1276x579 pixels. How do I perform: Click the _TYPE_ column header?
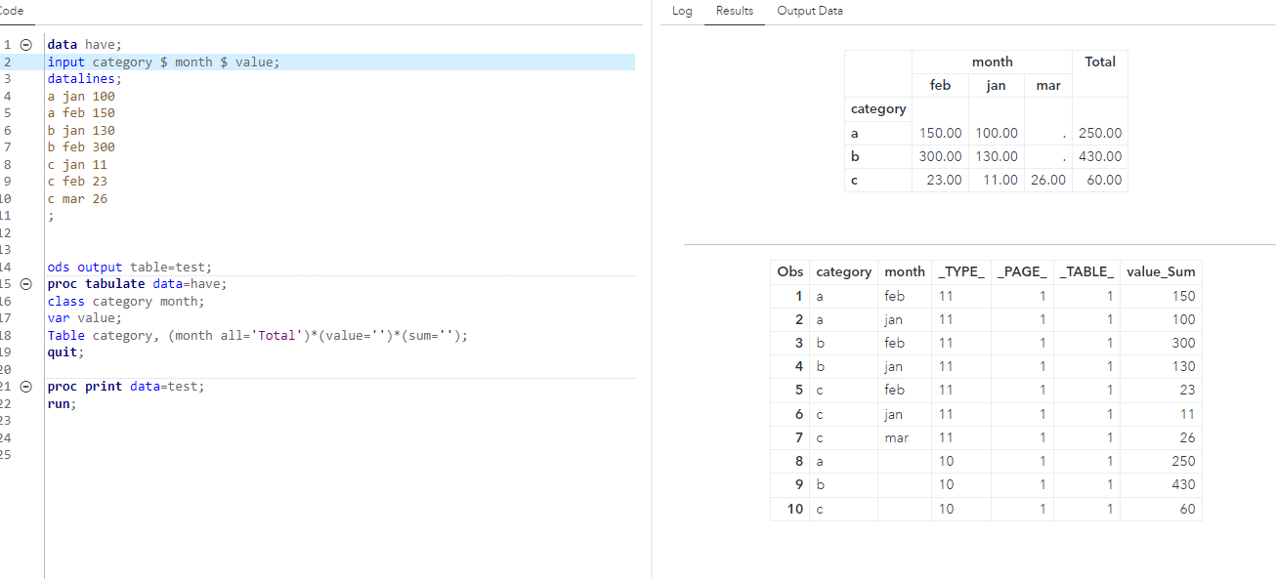[x=961, y=272]
